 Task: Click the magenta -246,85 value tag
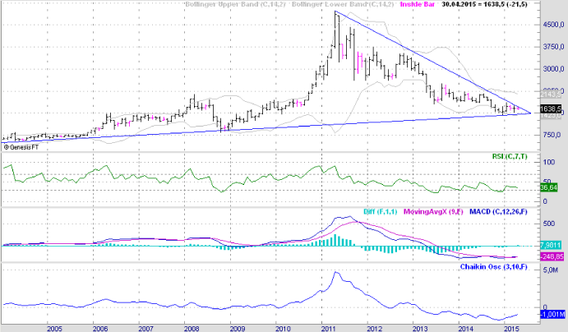[550, 255]
